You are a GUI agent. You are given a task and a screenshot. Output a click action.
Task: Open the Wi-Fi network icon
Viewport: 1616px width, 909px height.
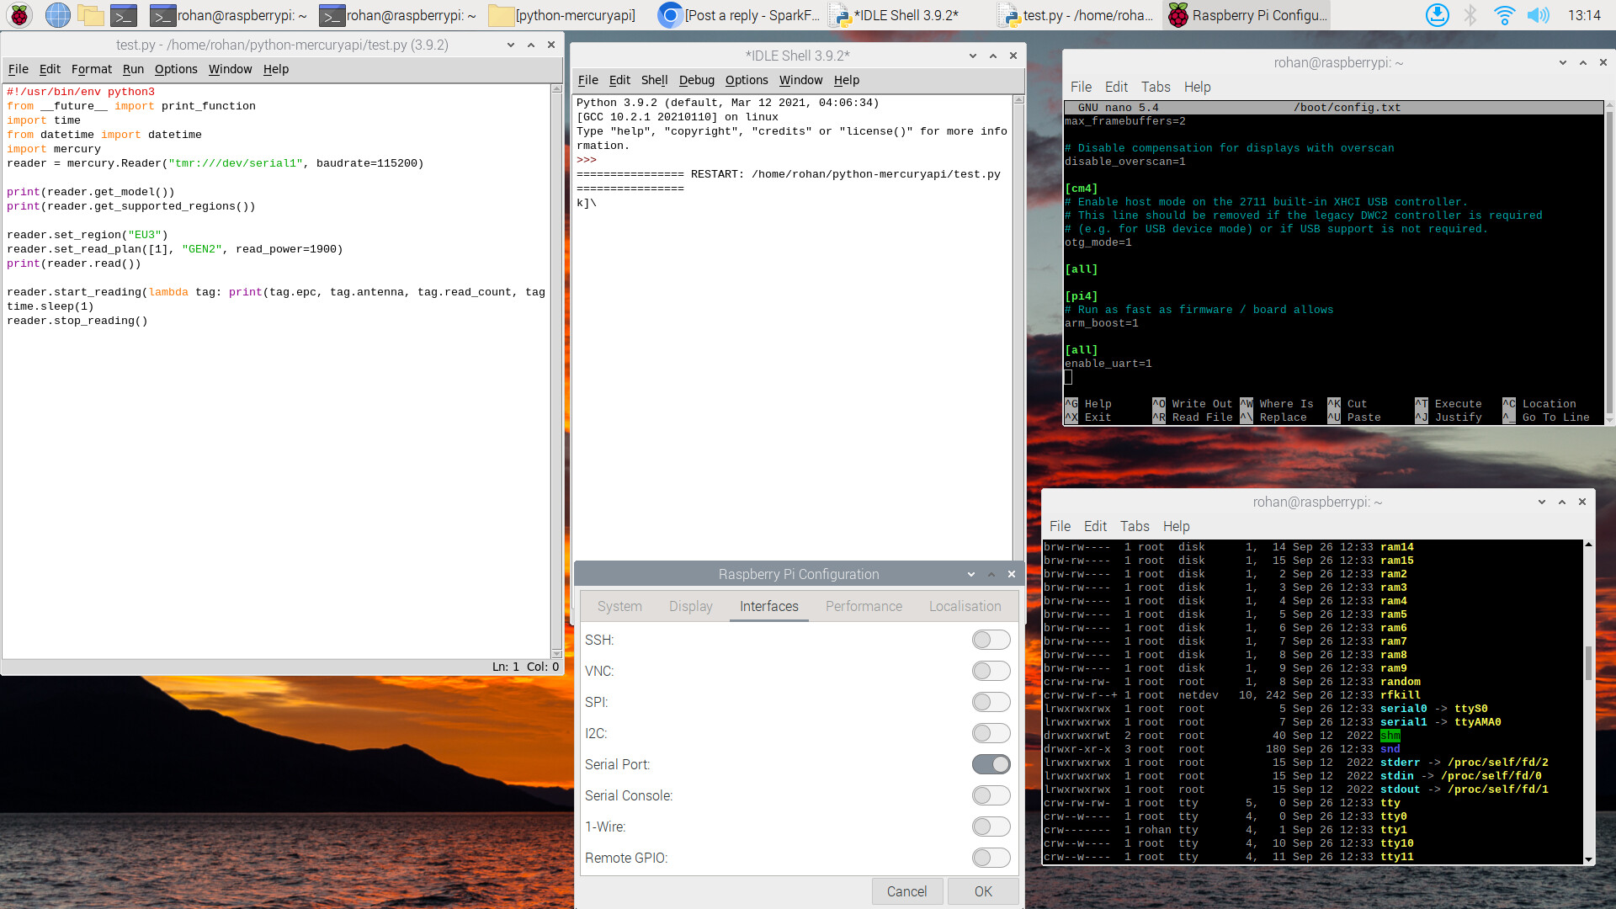point(1504,15)
